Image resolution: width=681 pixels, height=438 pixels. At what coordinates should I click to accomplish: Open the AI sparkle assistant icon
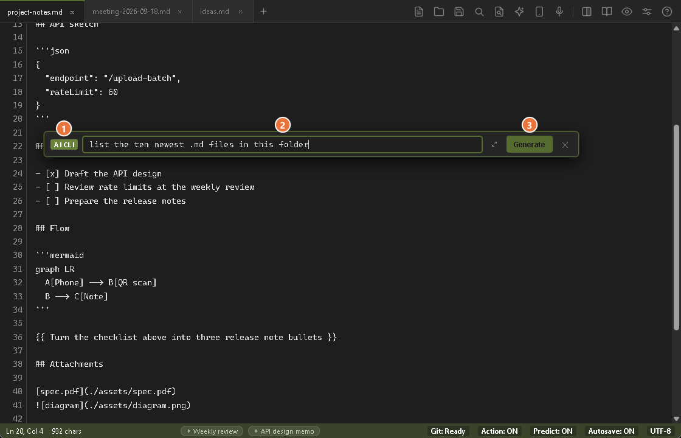(519, 12)
